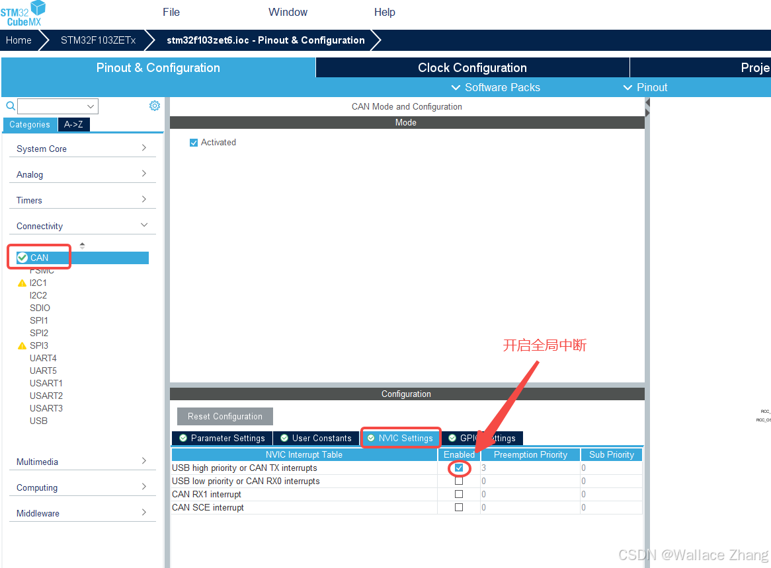The height and width of the screenshot is (568, 771).
Task: Click the Reset Configuration button
Action: 225,416
